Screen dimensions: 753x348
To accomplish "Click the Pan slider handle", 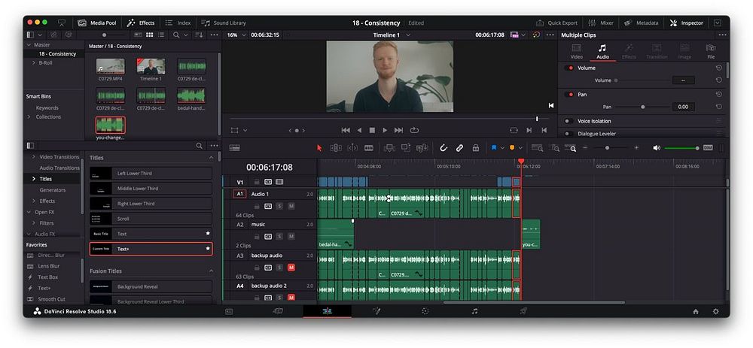I will click(642, 107).
